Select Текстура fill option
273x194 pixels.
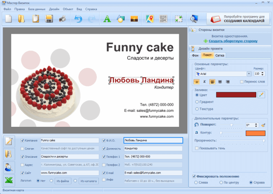(197, 109)
